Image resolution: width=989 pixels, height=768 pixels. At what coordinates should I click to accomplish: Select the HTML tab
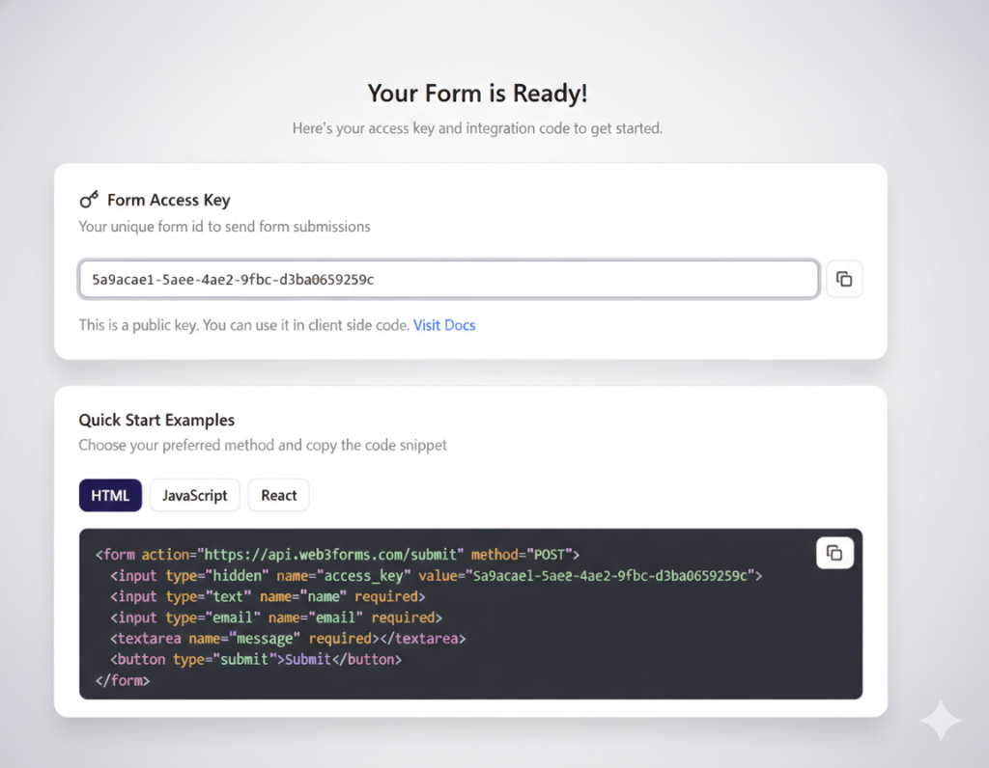[x=109, y=495]
